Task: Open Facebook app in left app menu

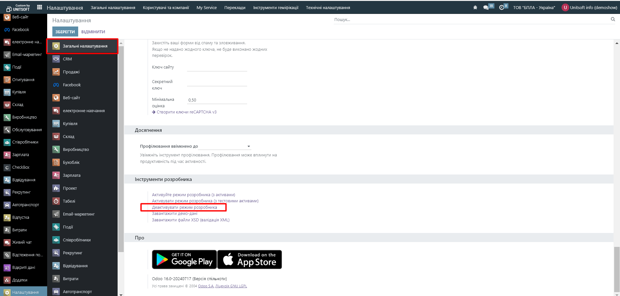Action: [20, 30]
